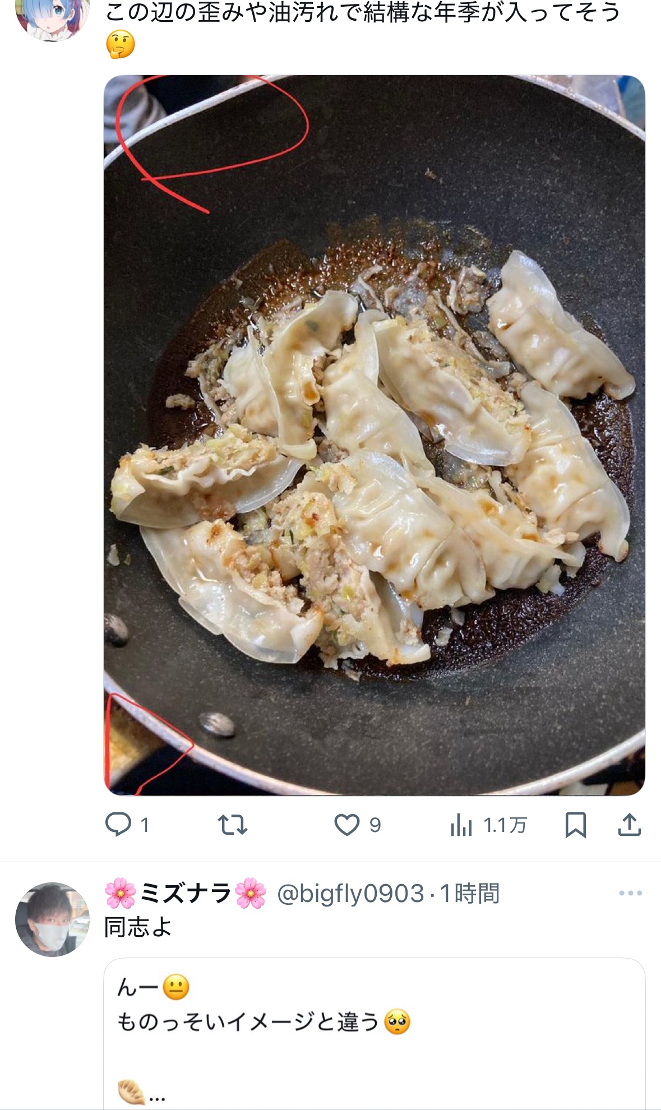
Task: Tap the んー line in the quoted post
Action: coord(153,987)
